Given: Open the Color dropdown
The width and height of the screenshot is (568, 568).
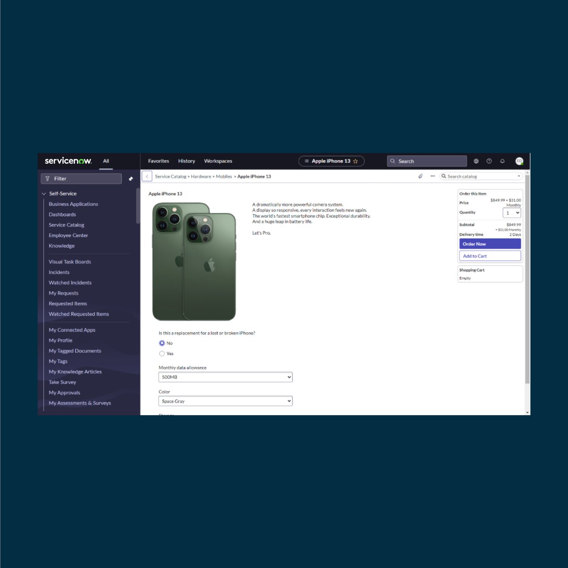Looking at the screenshot, I should point(225,401).
